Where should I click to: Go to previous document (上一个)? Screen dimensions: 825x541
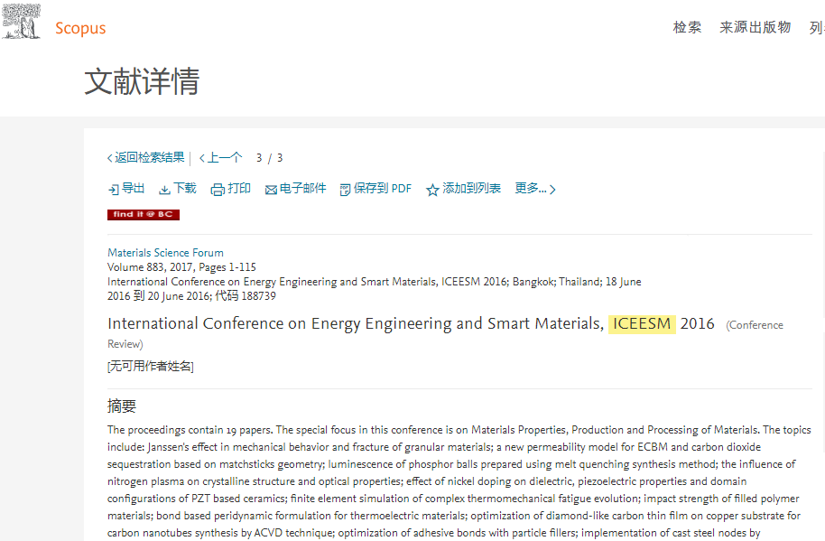(224, 158)
